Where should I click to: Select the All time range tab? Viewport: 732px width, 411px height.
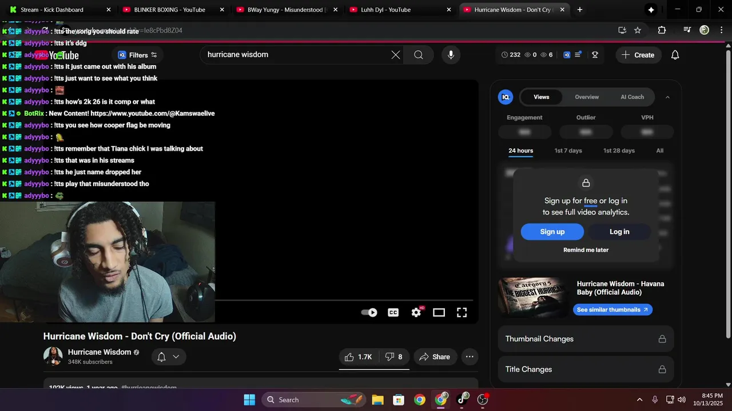(x=660, y=151)
